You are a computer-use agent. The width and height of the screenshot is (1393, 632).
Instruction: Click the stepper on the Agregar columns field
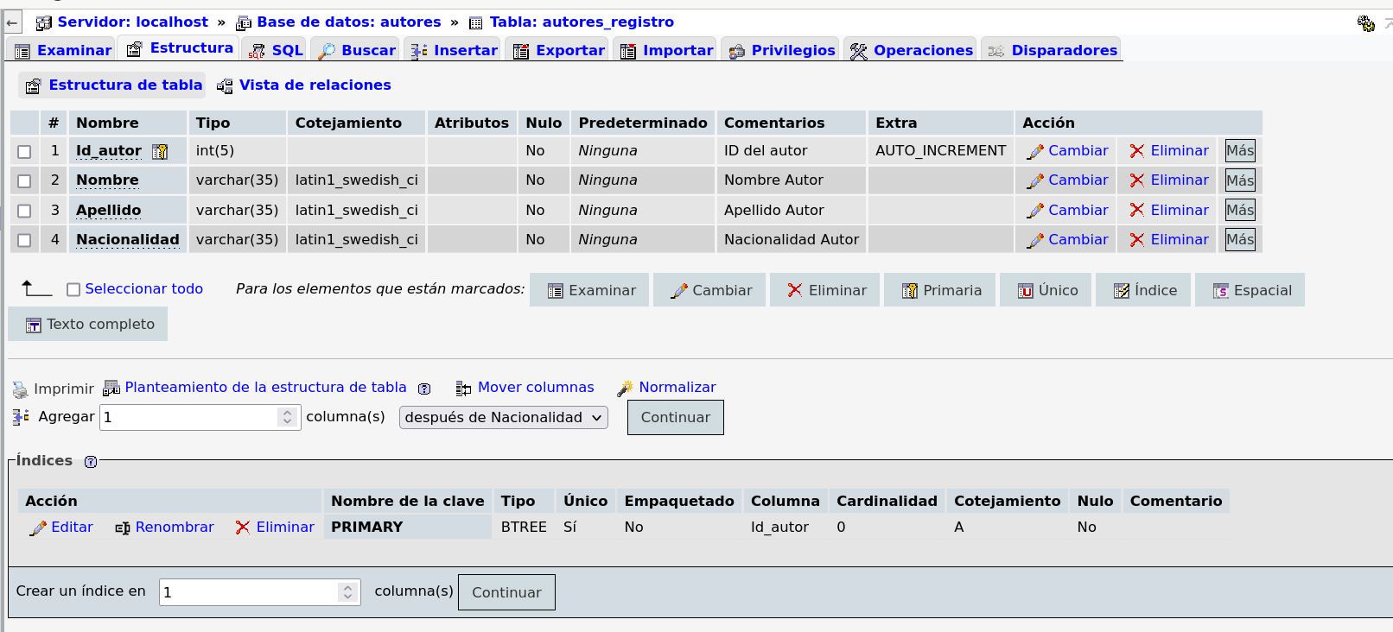288,418
